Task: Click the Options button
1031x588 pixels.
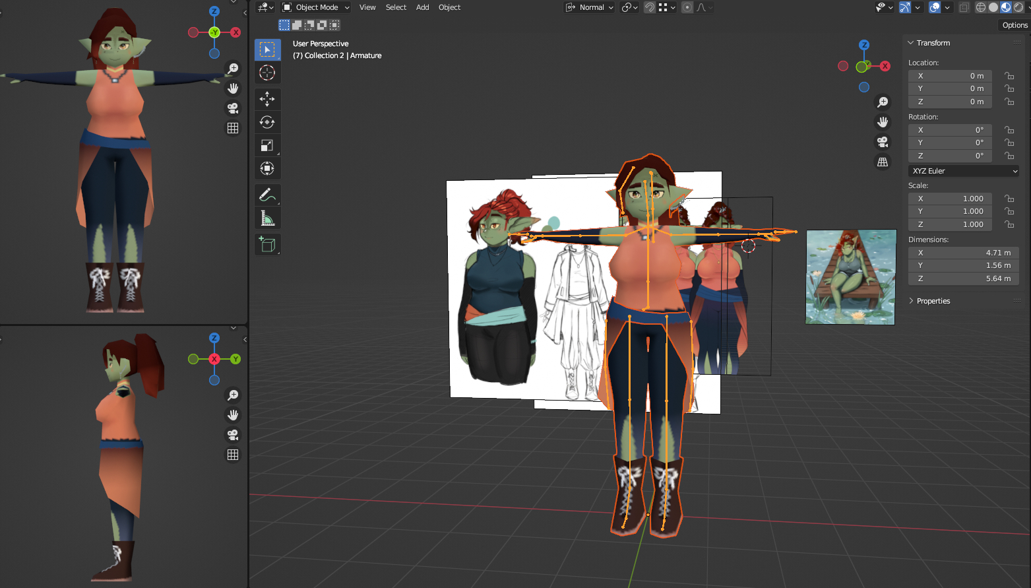Action: click(x=1015, y=25)
